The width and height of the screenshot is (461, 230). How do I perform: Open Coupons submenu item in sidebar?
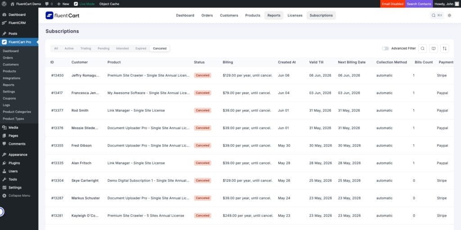coord(9,98)
